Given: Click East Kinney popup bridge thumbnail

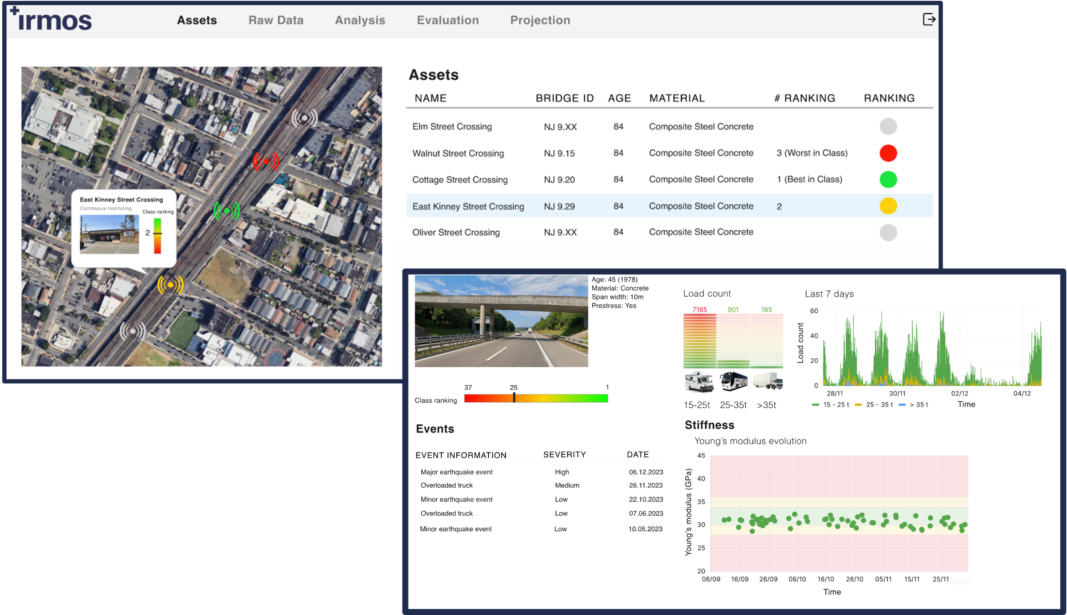Looking at the screenshot, I should [x=109, y=235].
